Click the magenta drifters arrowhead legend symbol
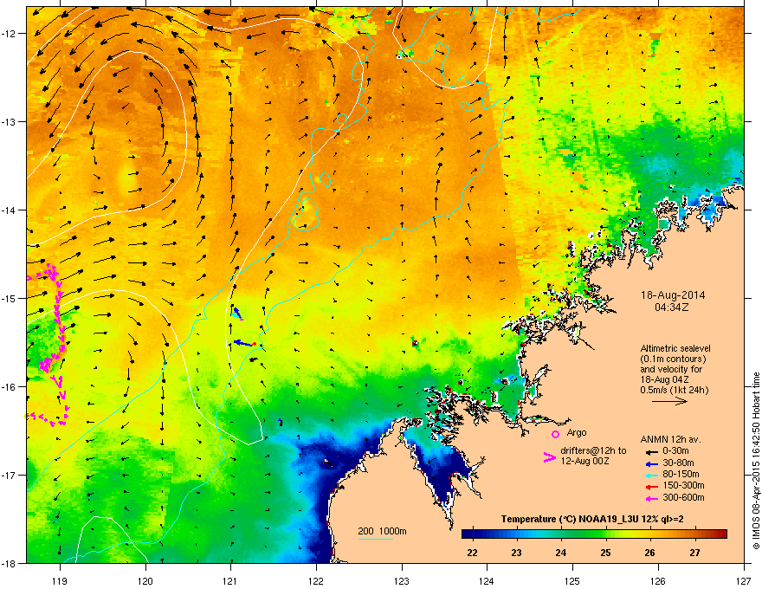Image resolution: width=762 pixels, height=589 pixels. [x=549, y=457]
